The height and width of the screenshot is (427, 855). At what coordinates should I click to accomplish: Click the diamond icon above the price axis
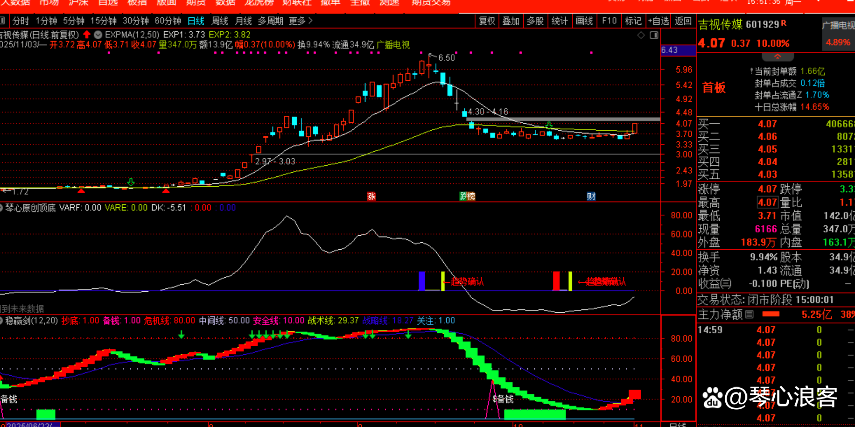(641, 35)
